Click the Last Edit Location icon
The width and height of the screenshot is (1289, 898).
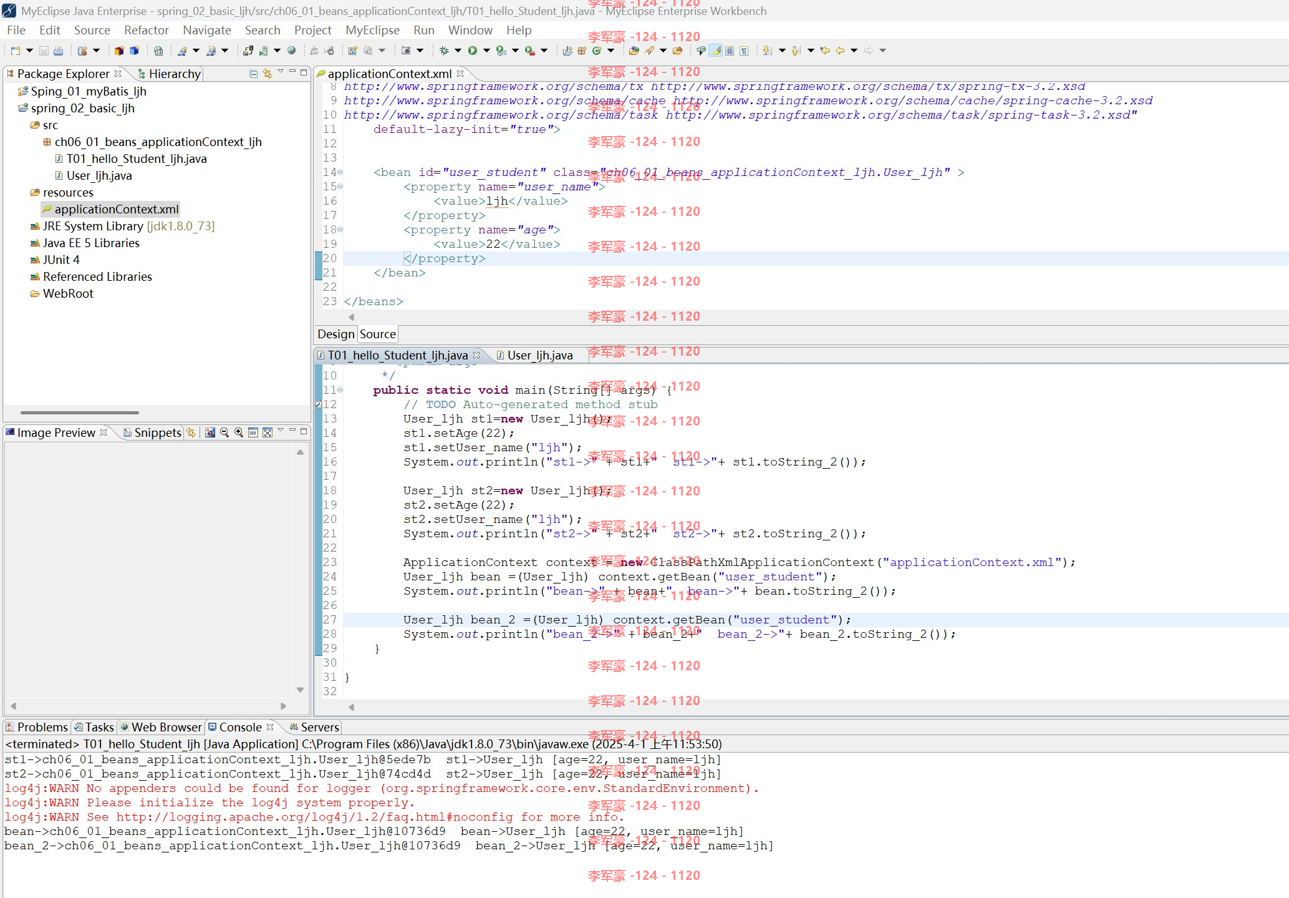pos(825,51)
